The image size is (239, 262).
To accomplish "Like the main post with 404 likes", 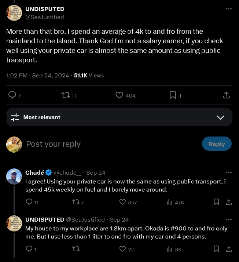I will click(119, 95).
